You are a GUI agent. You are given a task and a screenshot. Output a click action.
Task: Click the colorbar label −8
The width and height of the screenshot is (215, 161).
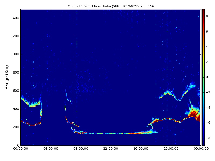pos(208,138)
